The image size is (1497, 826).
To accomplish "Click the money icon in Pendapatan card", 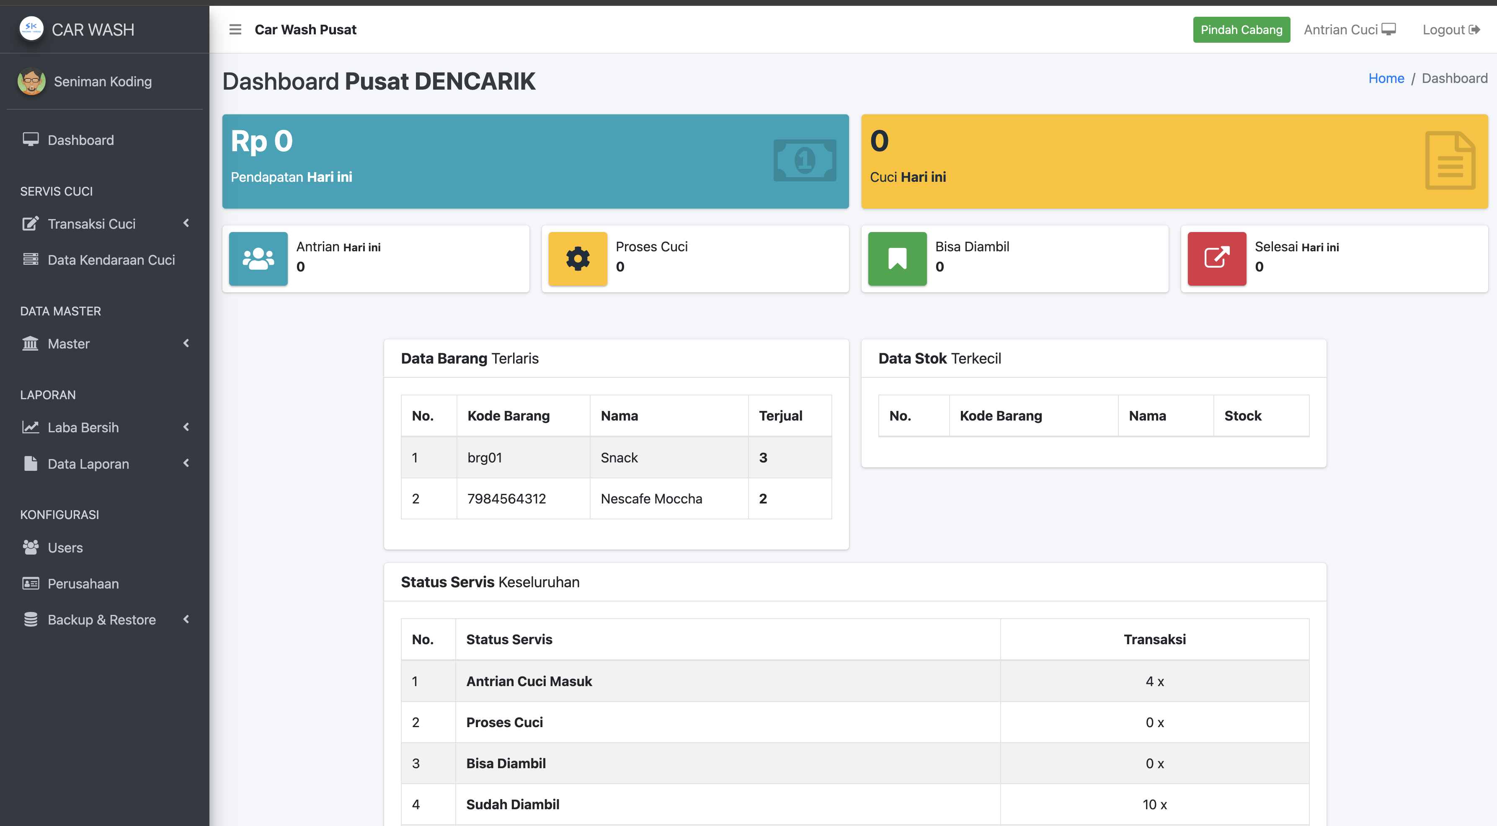I will click(804, 160).
